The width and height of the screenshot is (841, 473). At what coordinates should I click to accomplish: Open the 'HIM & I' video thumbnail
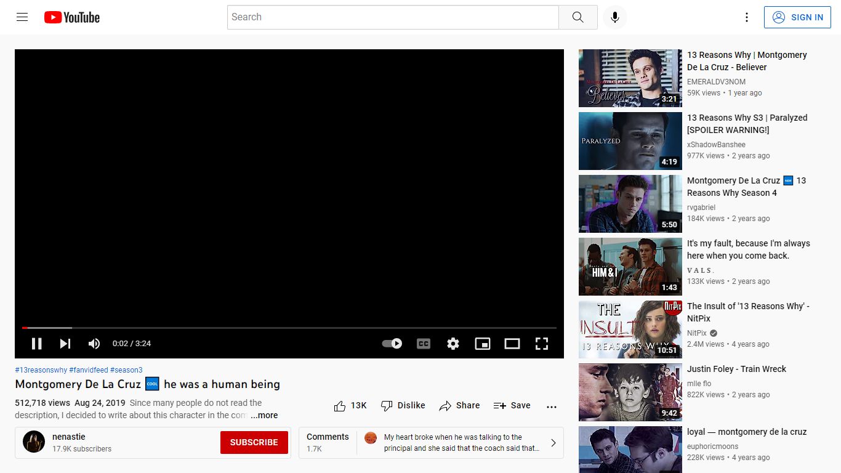pos(630,267)
